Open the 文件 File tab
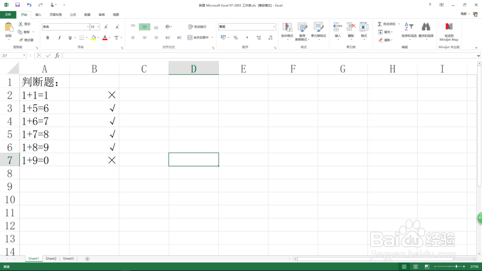 (8, 14)
